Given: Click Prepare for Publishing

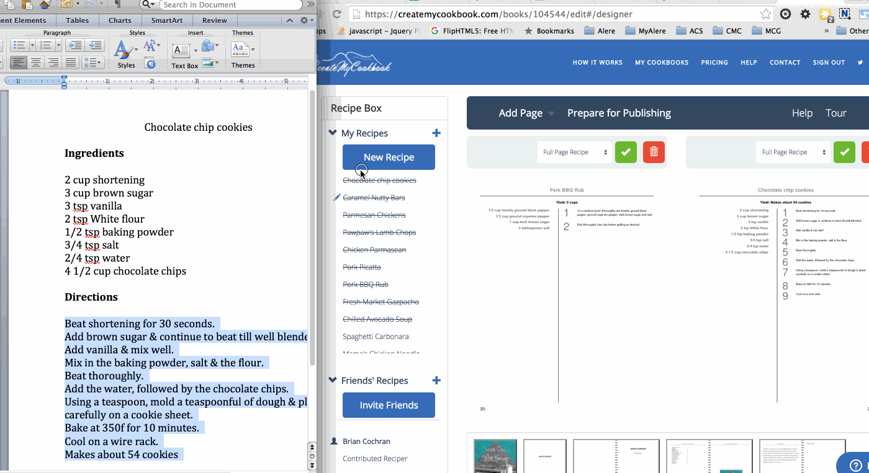Looking at the screenshot, I should coord(619,113).
